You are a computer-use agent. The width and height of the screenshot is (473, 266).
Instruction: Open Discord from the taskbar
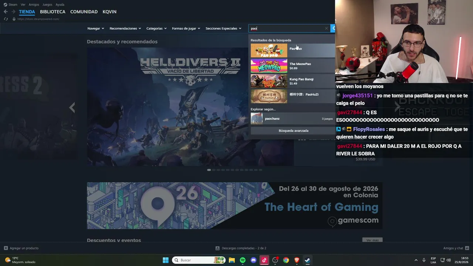click(x=253, y=260)
